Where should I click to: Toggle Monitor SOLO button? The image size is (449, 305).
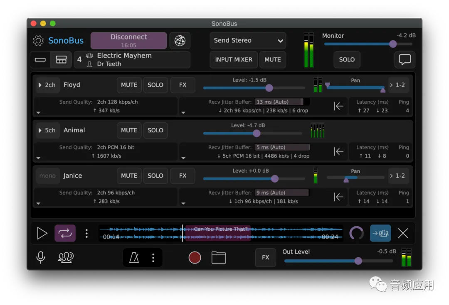[347, 59]
